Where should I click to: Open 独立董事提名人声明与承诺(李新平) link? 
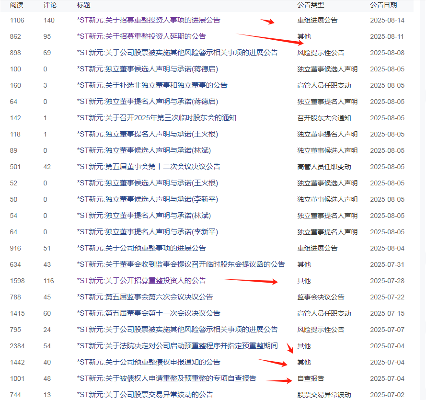pyautogui.click(x=148, y=232)
